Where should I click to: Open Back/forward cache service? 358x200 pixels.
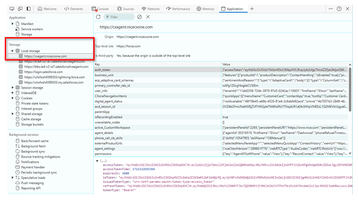[35, 141]
